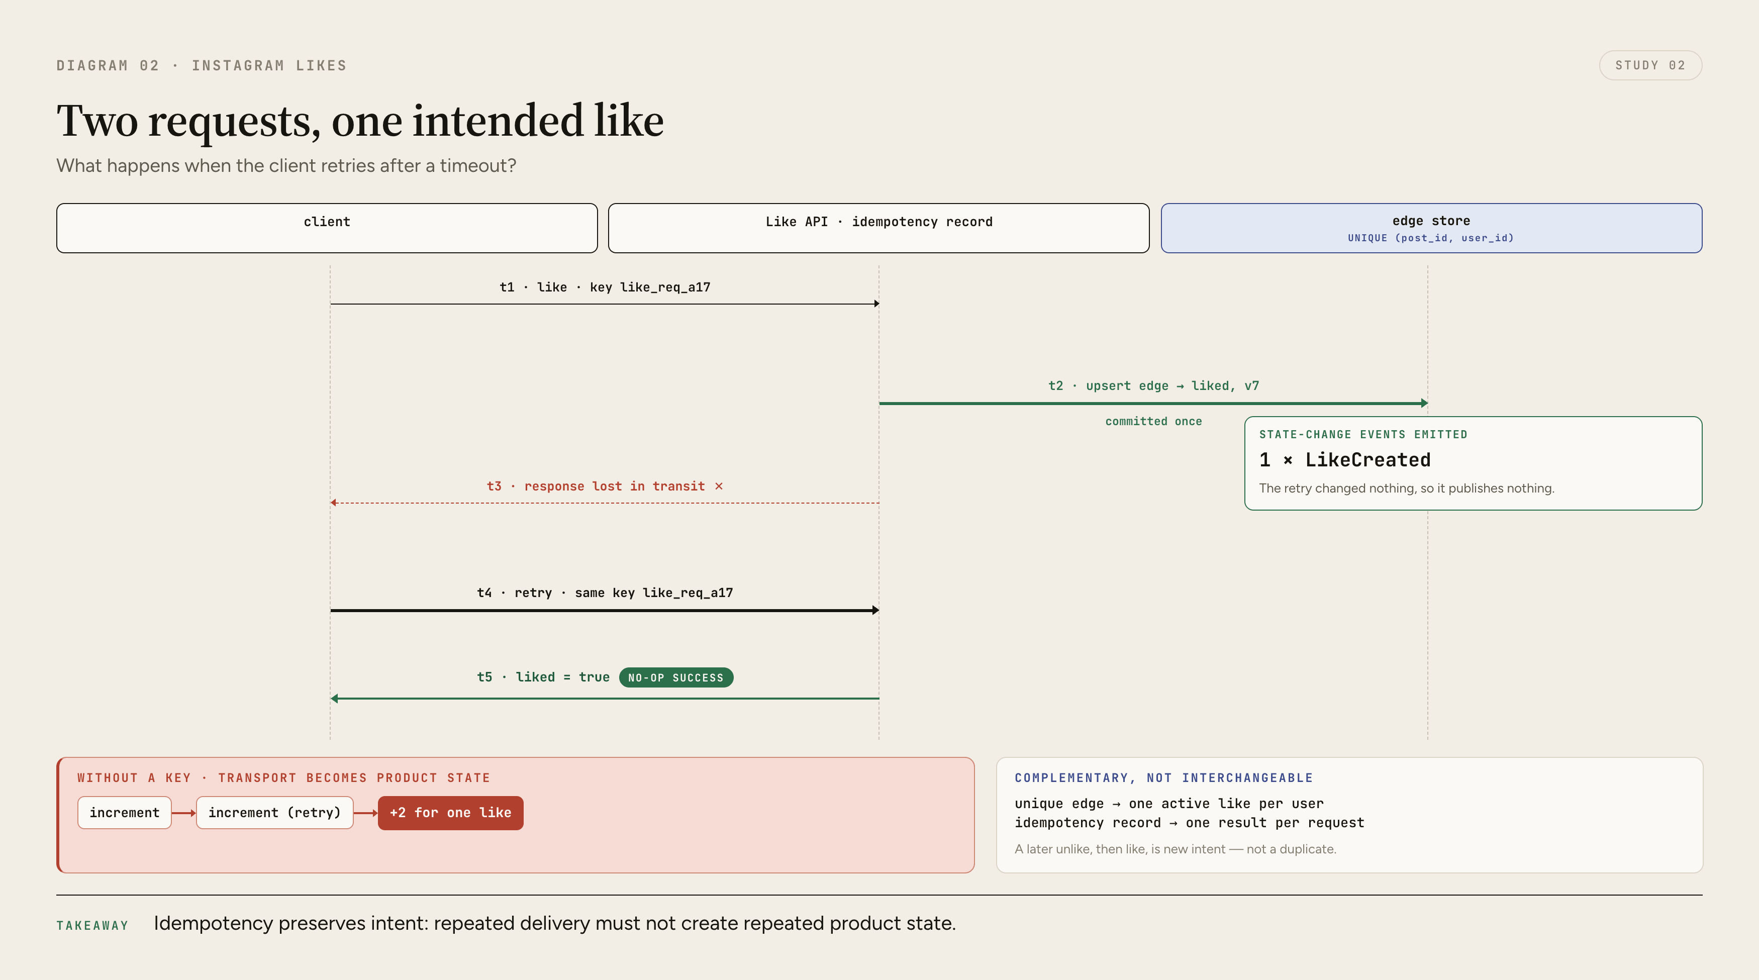Click the arrow pointing to '+2 for one like'
Image resolution: width=1759 pixels, height=980 pixels.
366,813
